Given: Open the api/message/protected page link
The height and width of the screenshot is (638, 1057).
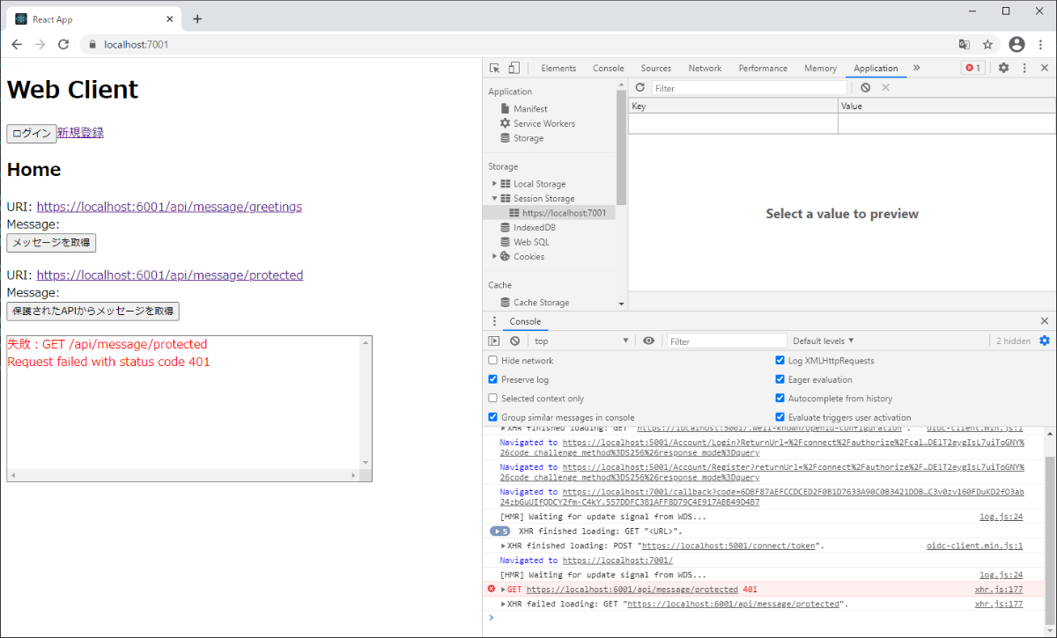Looking at the screenshot, I should point(170,275).
